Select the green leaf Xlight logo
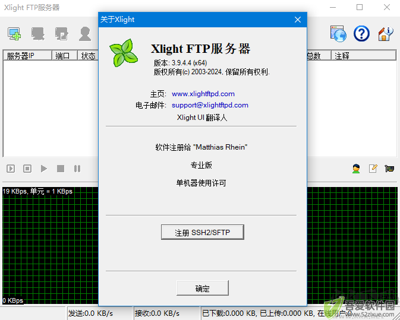 124,53
